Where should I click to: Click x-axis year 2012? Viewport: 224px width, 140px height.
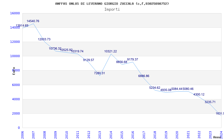(89, 134)
